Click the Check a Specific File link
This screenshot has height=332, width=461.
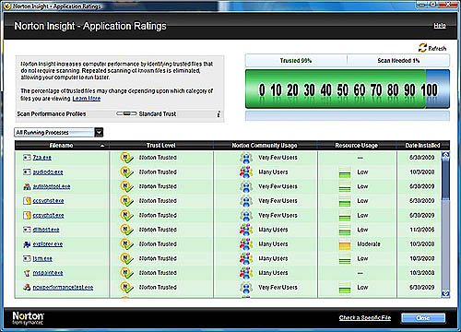click(365, 318)
